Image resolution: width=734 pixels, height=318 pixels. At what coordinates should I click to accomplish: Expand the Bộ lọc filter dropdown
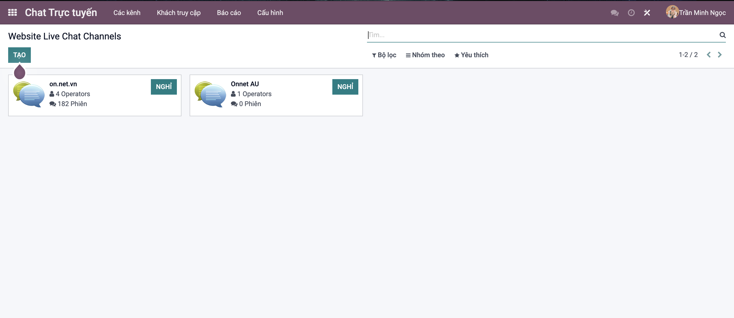[384, 55]
